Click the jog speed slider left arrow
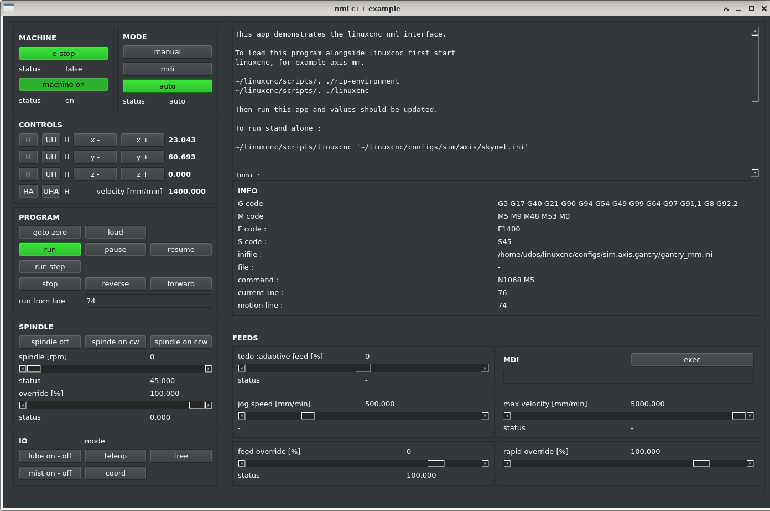This screenshot has width=770, height=511. [x=242, y=416]
